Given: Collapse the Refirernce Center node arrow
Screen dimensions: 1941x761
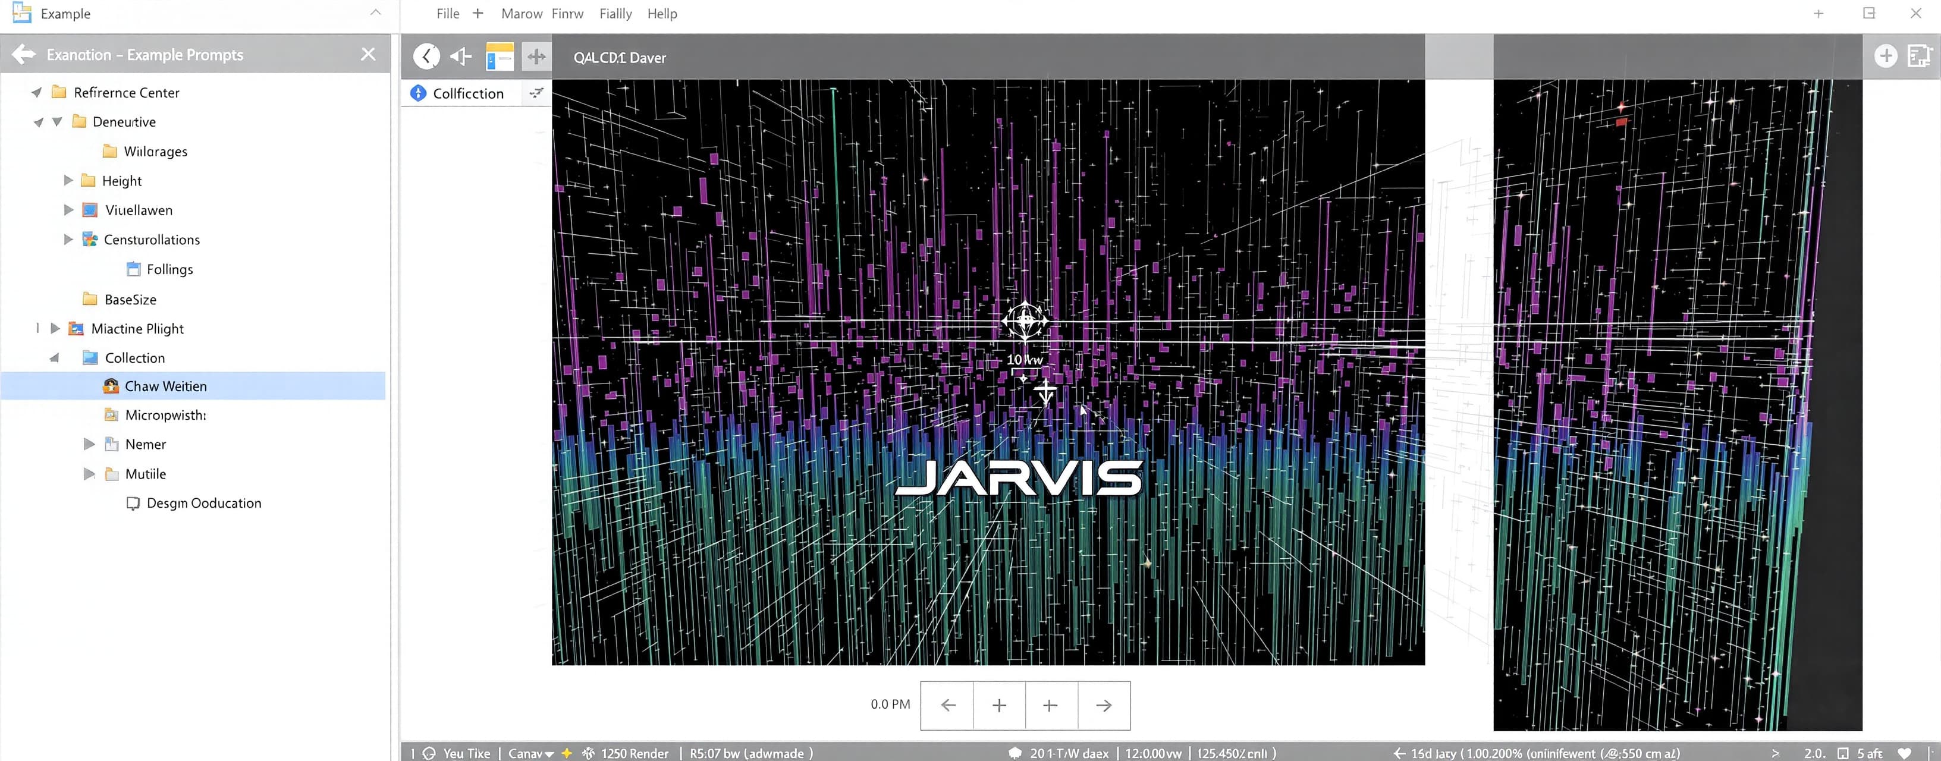Looking at the screenshot, I should pos(36,93).
